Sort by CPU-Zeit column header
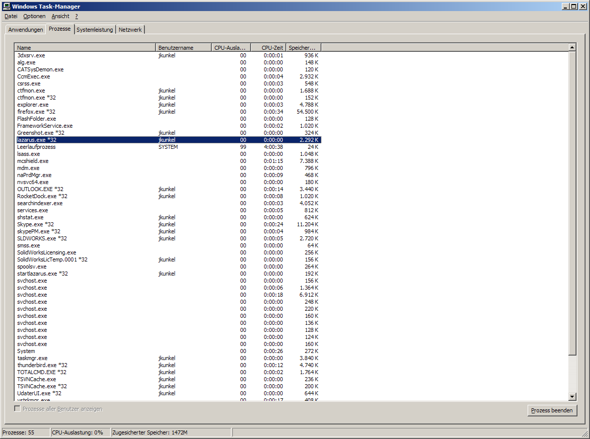Image resolution: width=590 pixels, height=439 pixels. click(268, 48)
